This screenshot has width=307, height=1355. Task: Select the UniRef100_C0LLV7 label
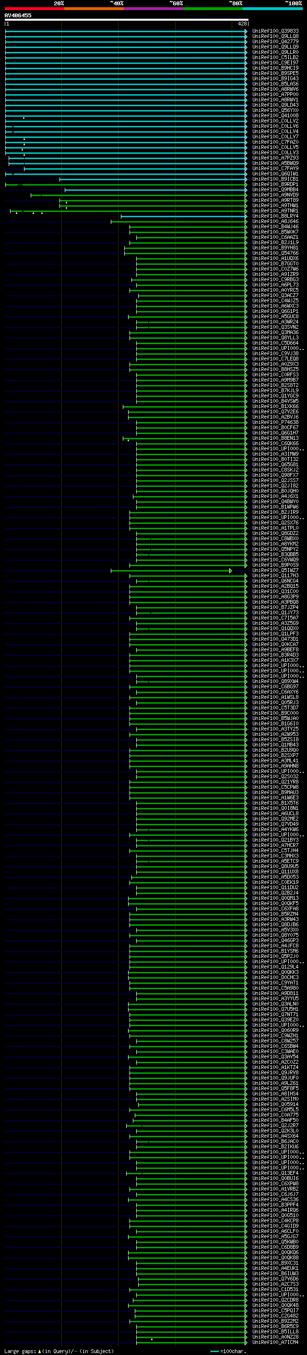[275, 137]
